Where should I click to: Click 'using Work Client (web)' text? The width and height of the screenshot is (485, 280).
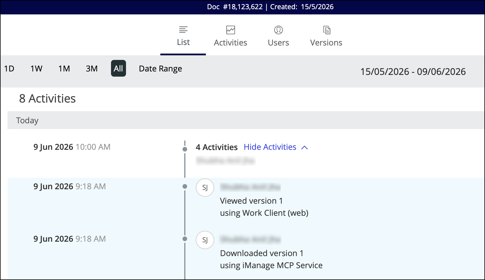point(264,213)
